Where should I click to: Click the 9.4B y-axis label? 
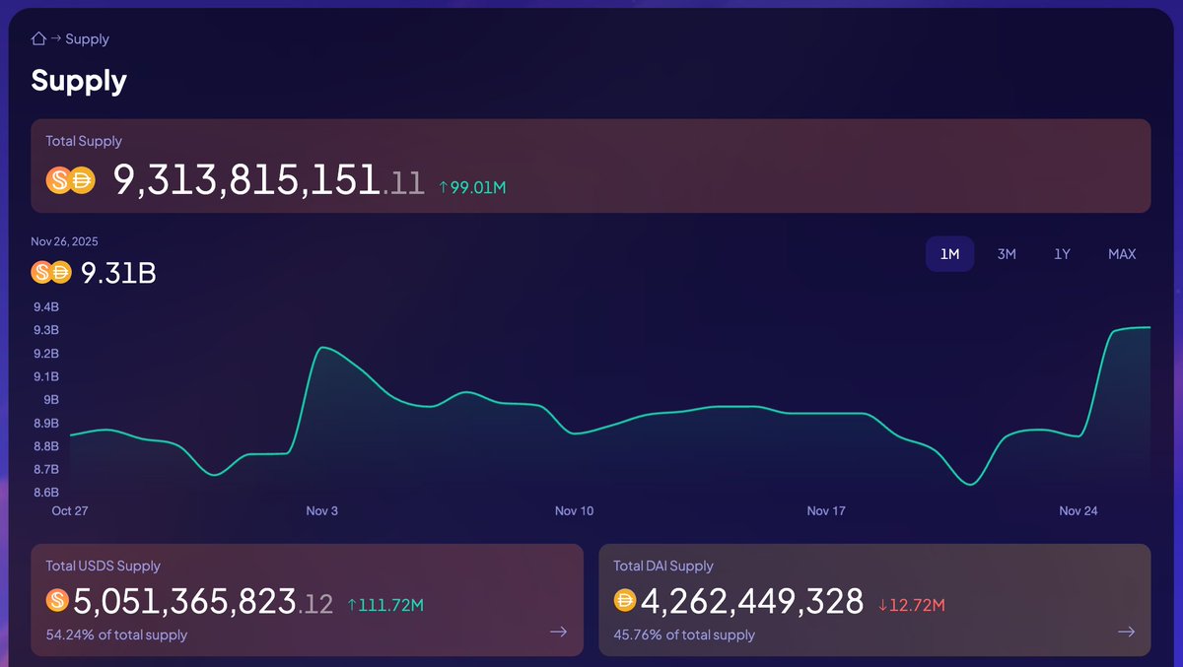(x=46, y=307)
